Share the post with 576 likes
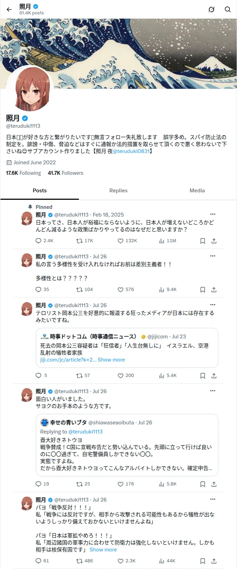 [214, 290]
